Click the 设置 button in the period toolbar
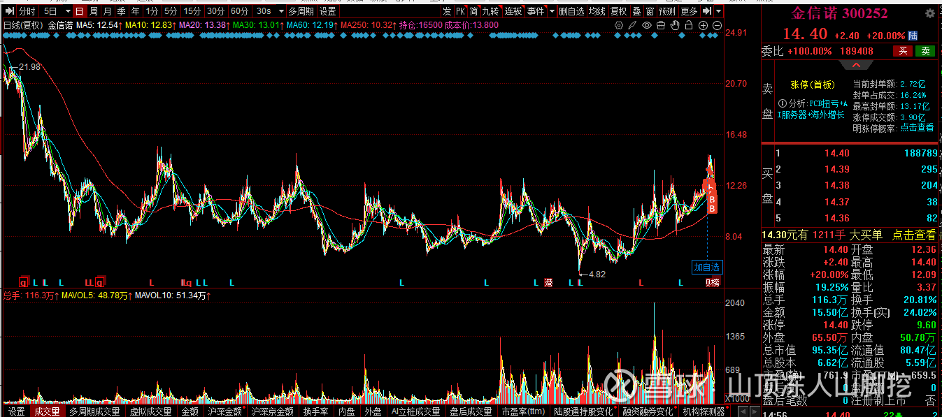The height and width of the screenshot is (417, 942). (327, 11)
